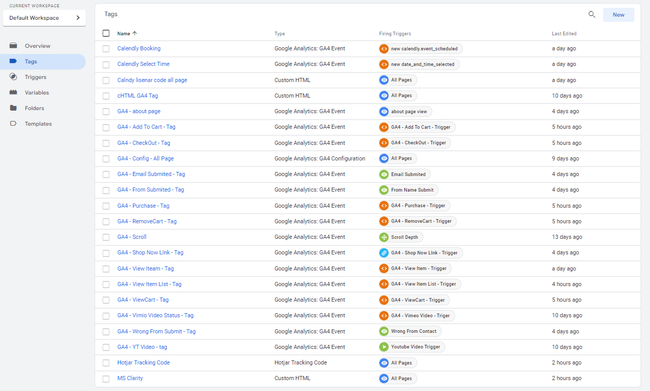This screenshot has height=391, width=650.
Task: Go to Overview in the sidebar
Action: click(37, 46)
